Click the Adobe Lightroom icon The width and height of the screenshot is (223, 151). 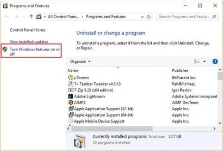pos(71,96)
